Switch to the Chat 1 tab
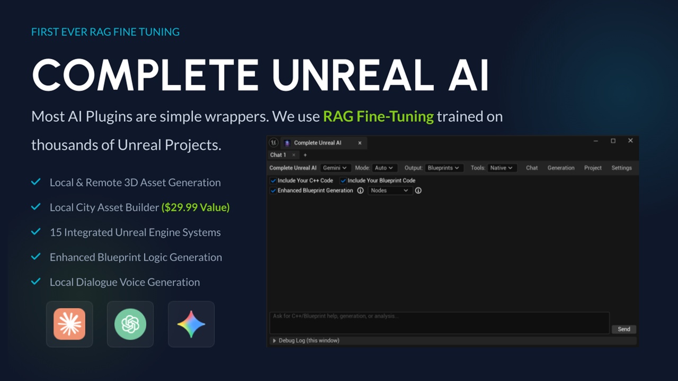The height and width of the screenshot is (381, 678). 278,155
